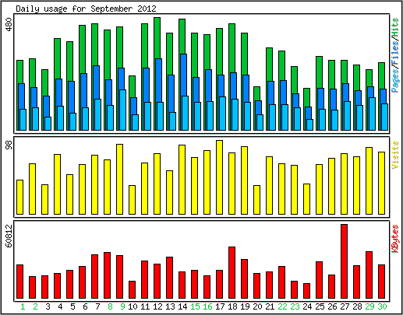Image resolution: width=403 pixels, height=315 pixels.
Task: Click the red KBytes bar for day 1
Action: (x=19, y=282)
